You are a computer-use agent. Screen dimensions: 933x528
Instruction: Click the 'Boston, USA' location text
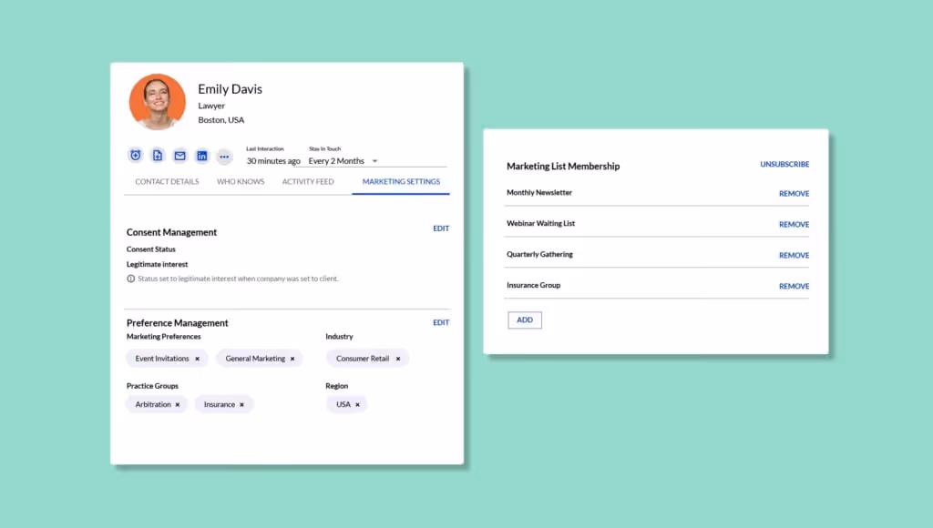tap(221, 120)
